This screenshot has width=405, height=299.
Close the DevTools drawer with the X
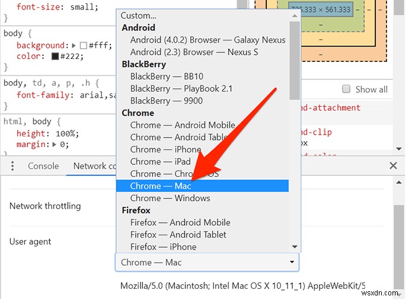(393, 166)
